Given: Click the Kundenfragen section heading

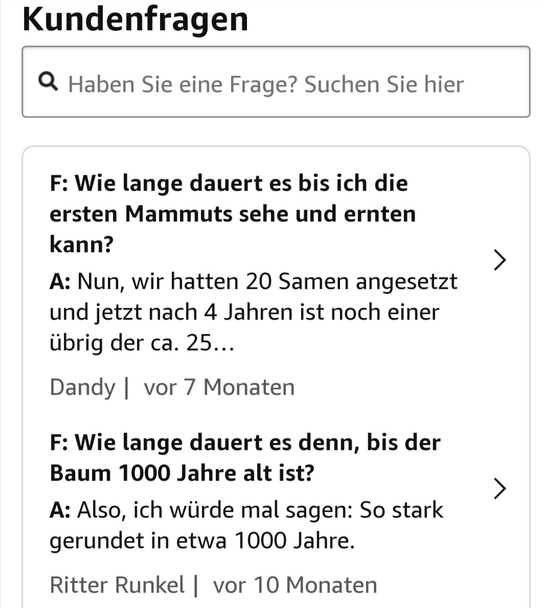Looking at the screenshot, I should (x=135, y=19).
